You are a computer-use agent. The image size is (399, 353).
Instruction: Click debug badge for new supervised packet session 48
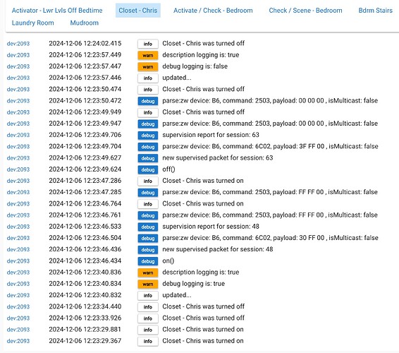tap(148, 250)
